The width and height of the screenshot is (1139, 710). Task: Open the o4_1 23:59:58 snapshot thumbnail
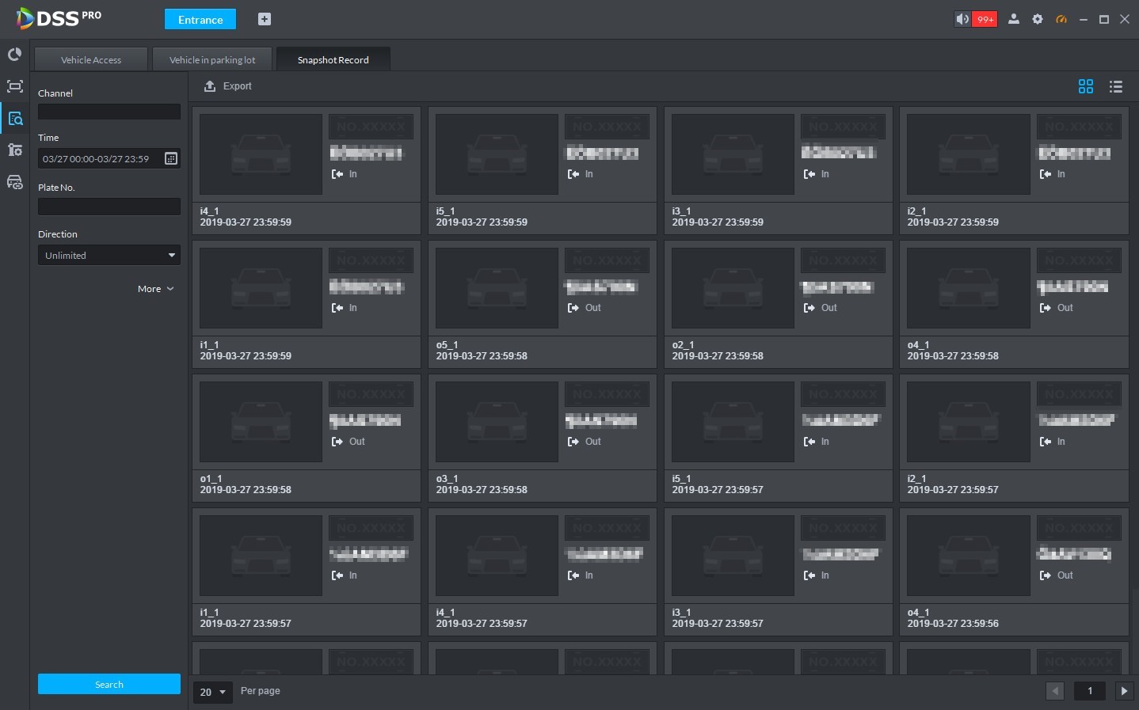(x=969, y=288)
